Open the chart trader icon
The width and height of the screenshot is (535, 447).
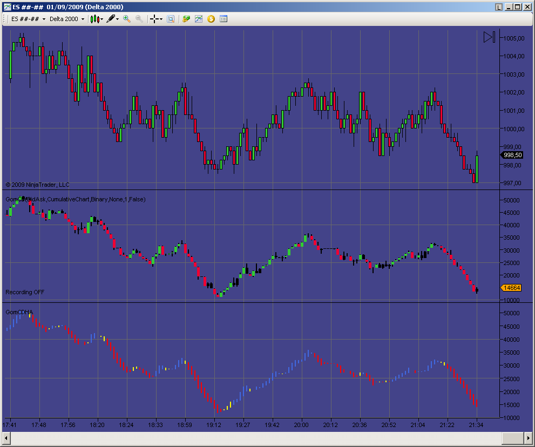coord(186,19)
